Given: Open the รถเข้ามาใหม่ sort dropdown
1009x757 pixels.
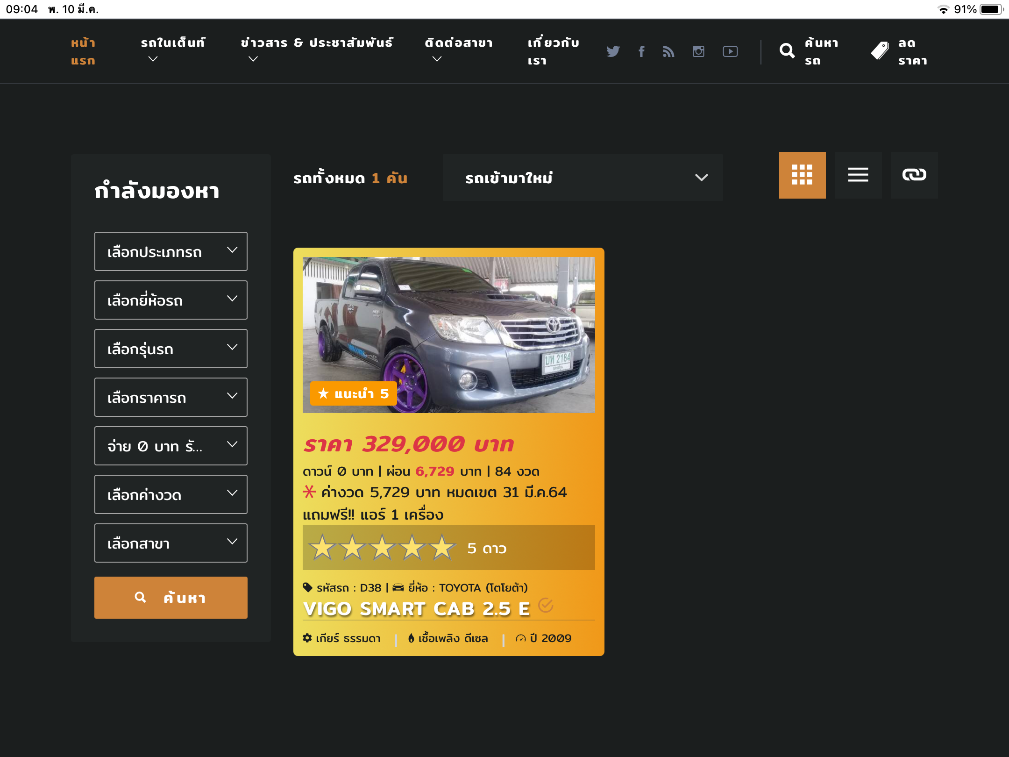Looking at the screenshot, I should [x=583, y=178].
